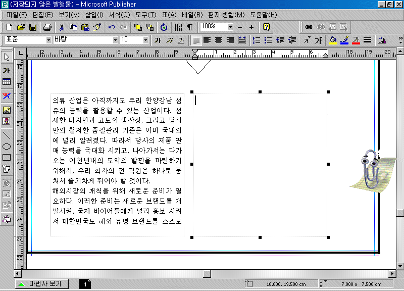Open the 100% zoom level dropdown

[230, 27]
